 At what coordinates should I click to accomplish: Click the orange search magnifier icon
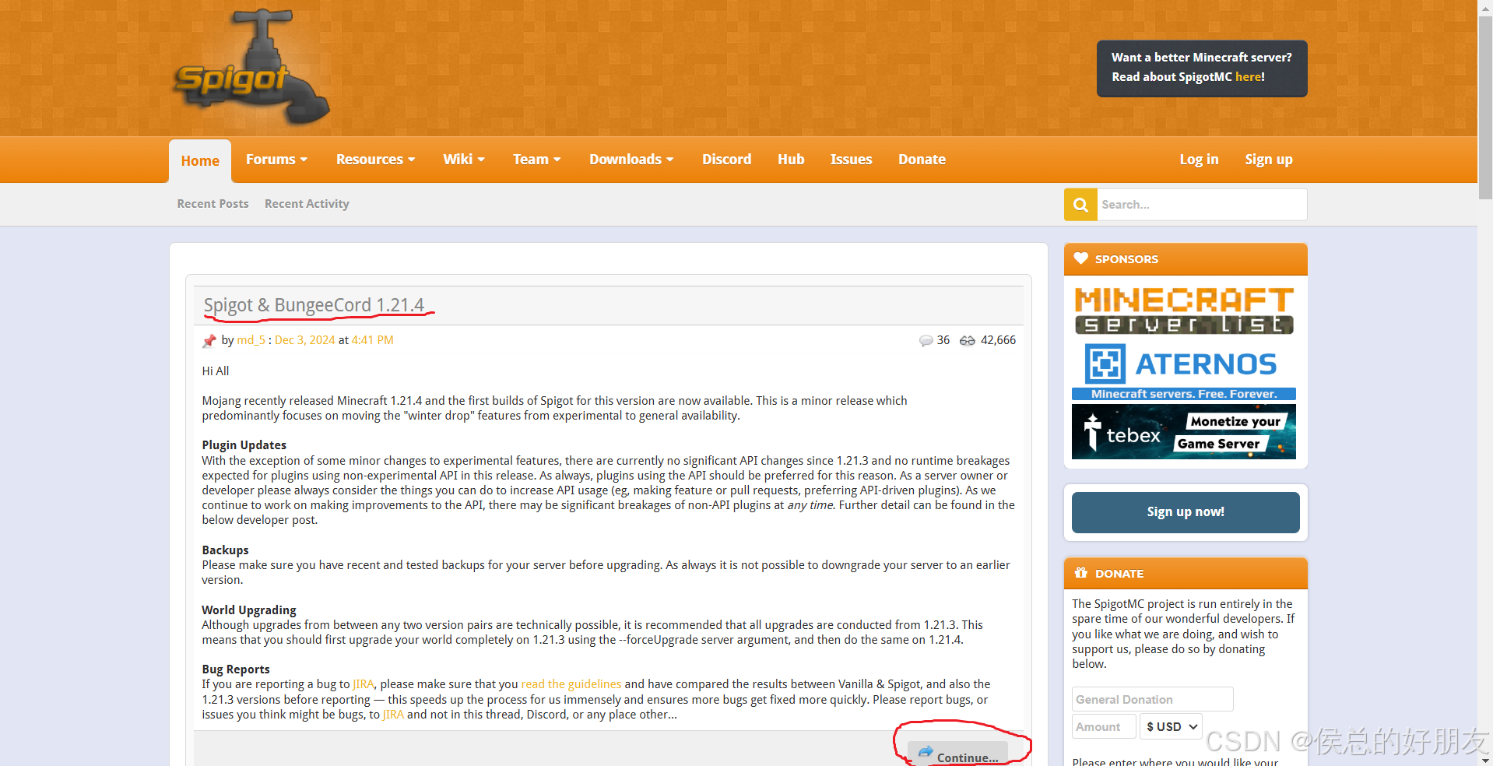click(1080, 205)
